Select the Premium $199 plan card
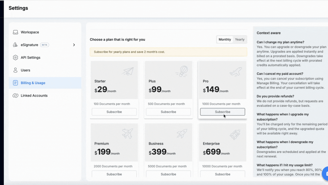 pos(114,146)
